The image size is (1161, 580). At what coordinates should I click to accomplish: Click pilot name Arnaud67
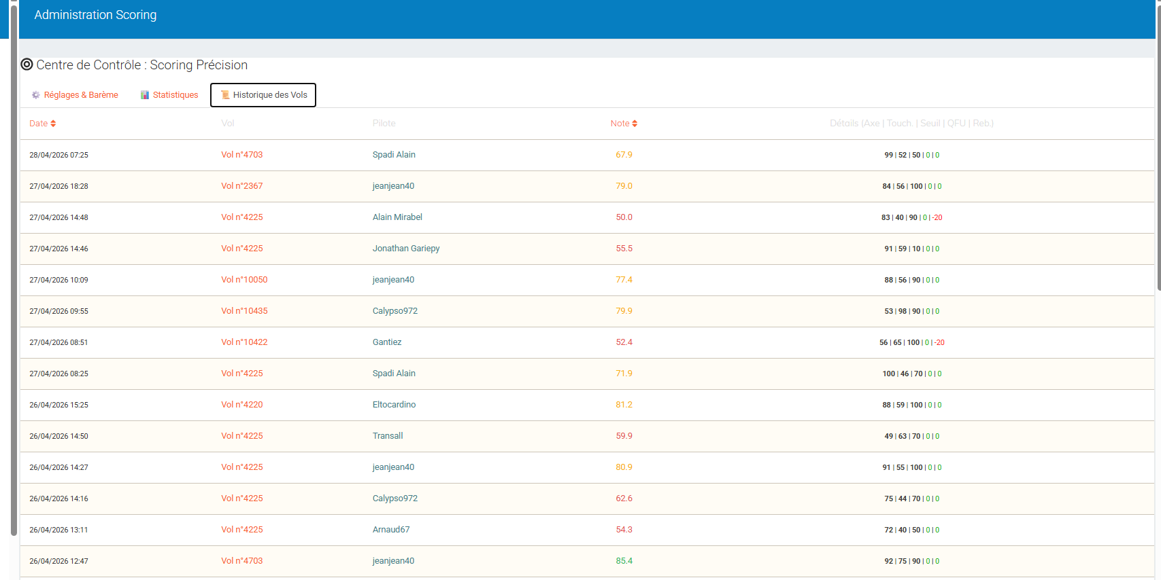[391, 530]
